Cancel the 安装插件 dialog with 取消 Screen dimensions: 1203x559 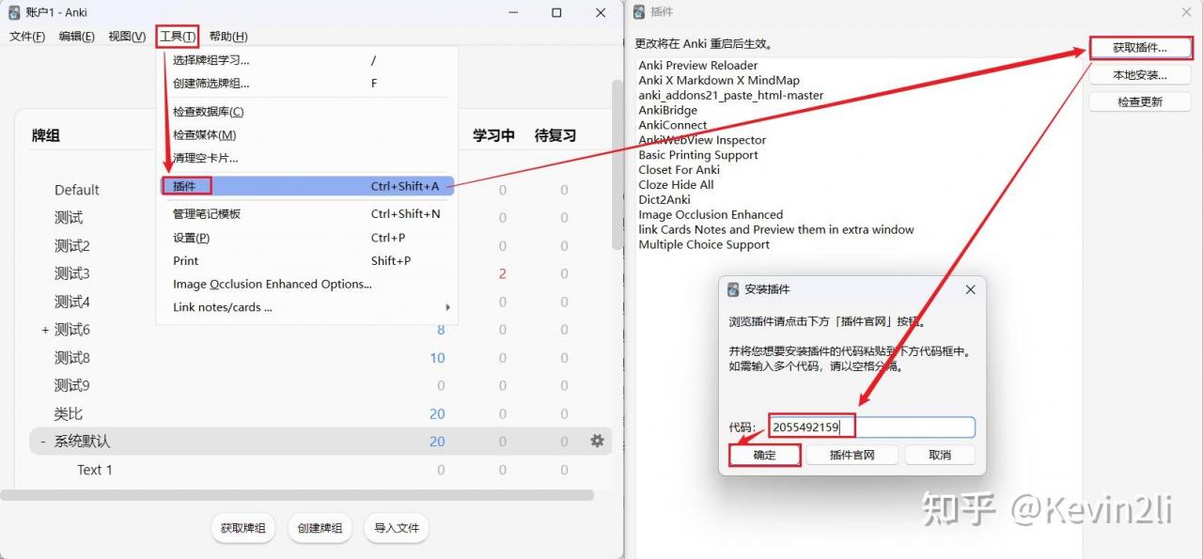[940, 455]
